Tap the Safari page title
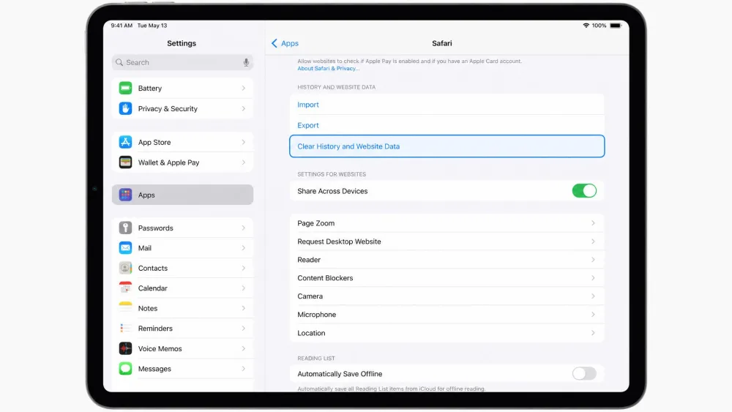 pos(441,43)
